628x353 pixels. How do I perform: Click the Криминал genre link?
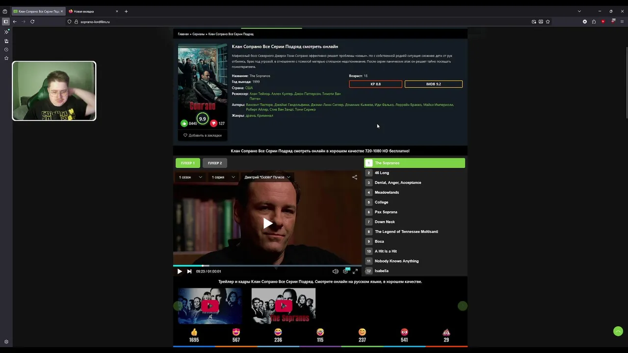265,115
